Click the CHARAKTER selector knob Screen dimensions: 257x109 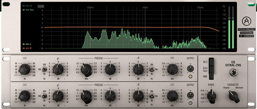[x=233, y=96]
